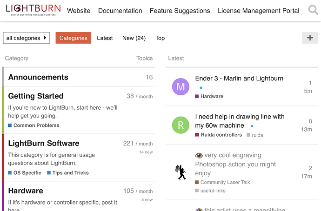Open License Management Portal
This screenshot has width=321, height=211.
pyautogui.click(x=258, y=11)
